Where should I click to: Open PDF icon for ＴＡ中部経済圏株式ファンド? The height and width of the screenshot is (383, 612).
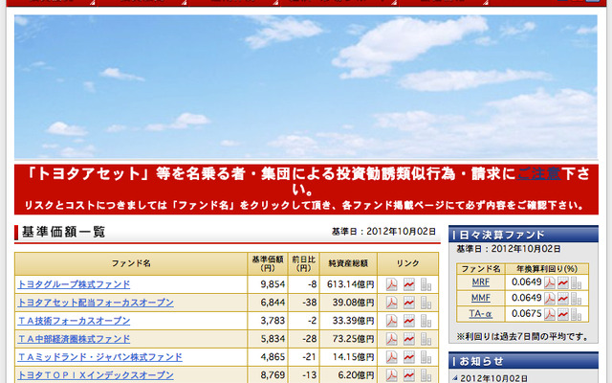point(391,339)
